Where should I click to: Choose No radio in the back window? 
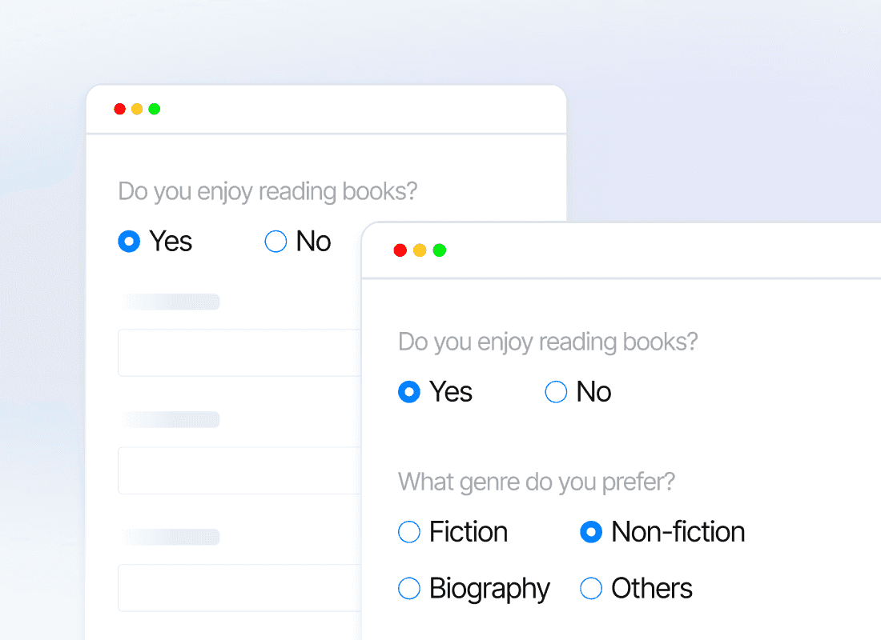(276, 242)
